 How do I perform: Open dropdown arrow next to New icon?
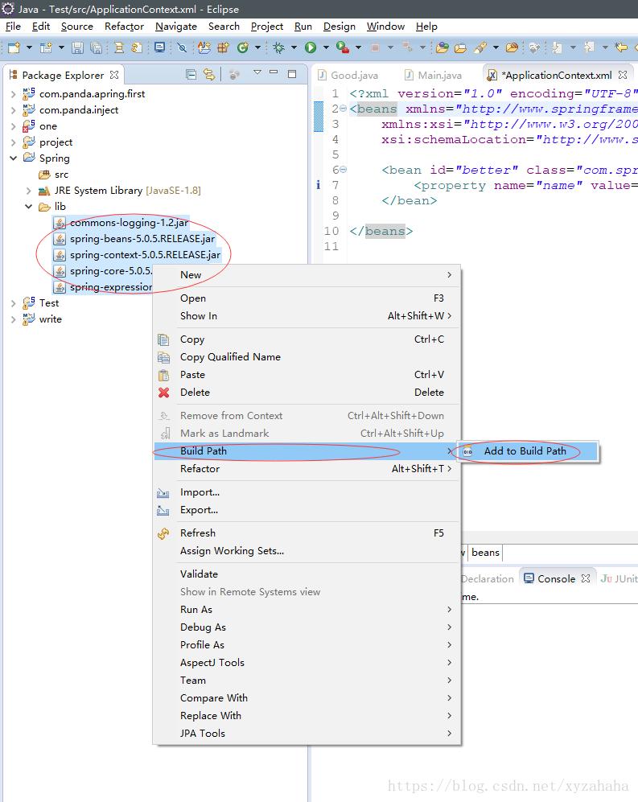coord(29,47)
